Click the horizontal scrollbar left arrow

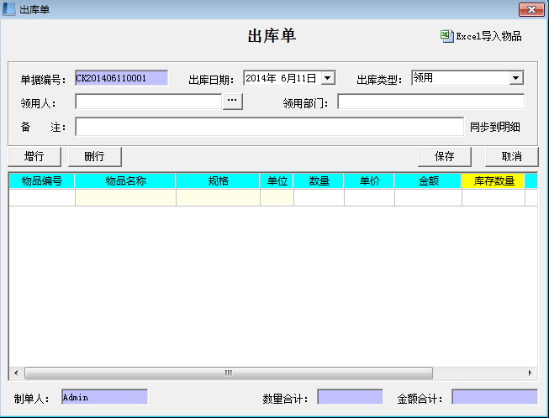click(16, 373)
